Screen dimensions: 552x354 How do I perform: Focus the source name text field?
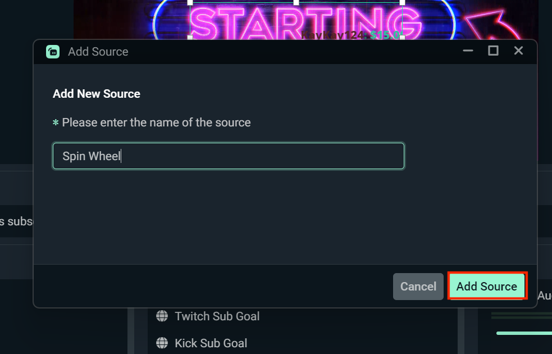tap(228, 156)
